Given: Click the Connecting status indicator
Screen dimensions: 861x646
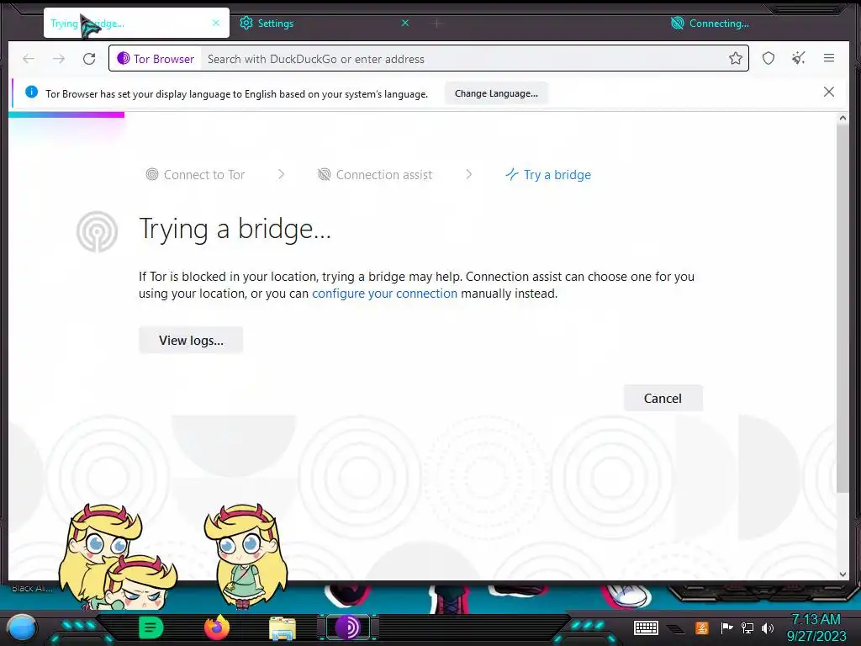Looking at the screenshot, I should (x=710, y=23).
